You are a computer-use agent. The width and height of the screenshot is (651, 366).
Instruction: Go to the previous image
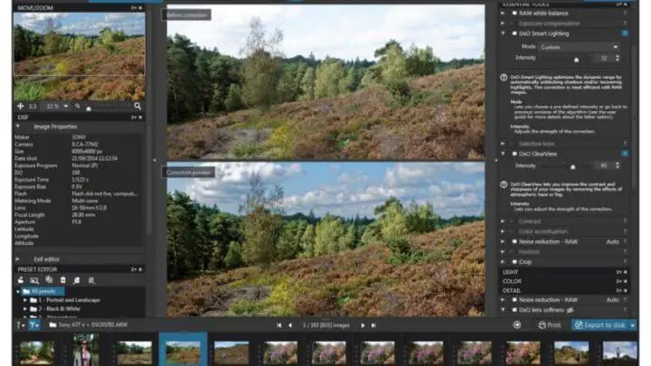tap(290, 325)
